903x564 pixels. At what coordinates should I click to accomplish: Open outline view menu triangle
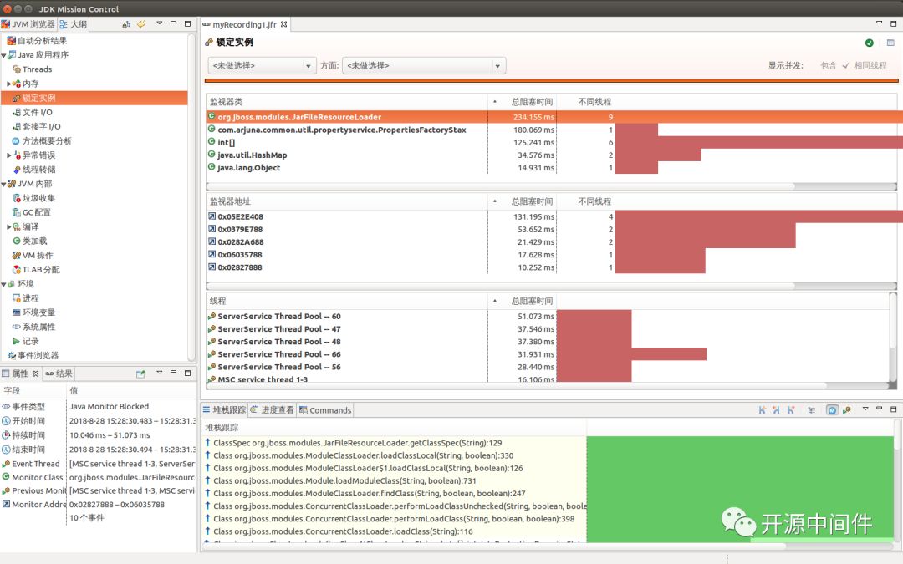(x=160, y=23)
